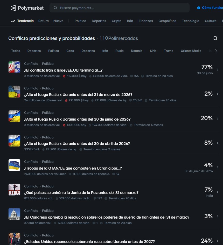Click the fire icon next to 519.000 $ hoy
The image size is (223, 245).
[x=64, y=76]
